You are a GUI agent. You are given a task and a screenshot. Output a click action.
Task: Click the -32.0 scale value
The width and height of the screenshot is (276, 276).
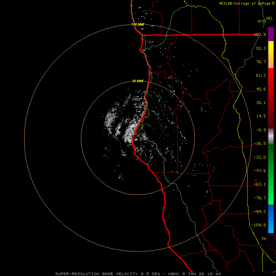point(260,157)
